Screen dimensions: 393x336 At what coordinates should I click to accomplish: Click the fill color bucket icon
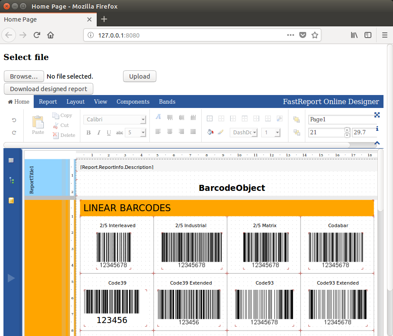[x=210, y=132]
